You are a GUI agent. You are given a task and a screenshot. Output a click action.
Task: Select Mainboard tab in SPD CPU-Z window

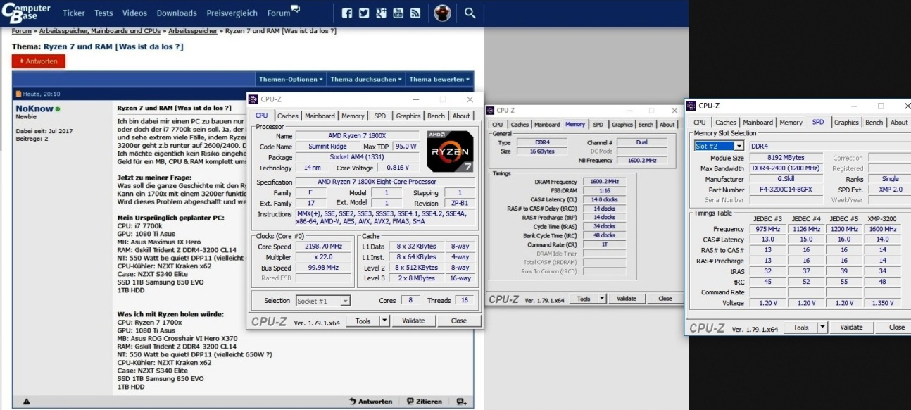[758, 122]
